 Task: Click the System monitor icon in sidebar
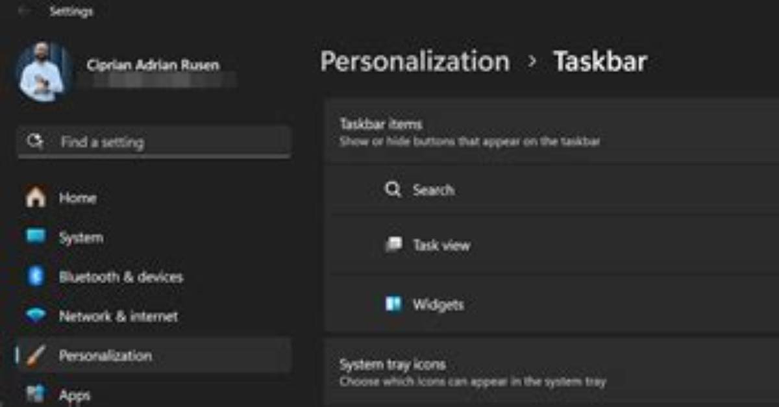pos(36,237)
